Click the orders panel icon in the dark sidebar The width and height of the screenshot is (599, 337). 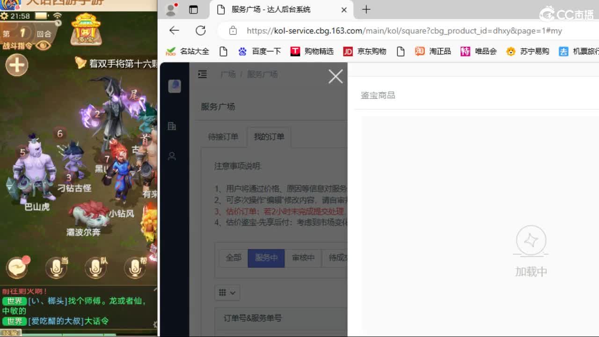[173, 126]
